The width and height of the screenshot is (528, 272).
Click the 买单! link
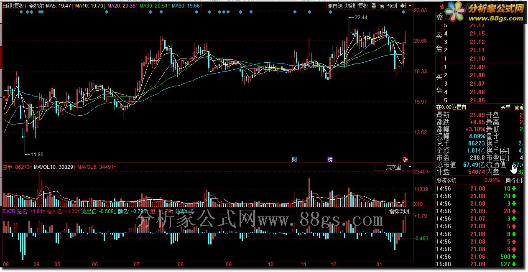click(x=507, y=107)
